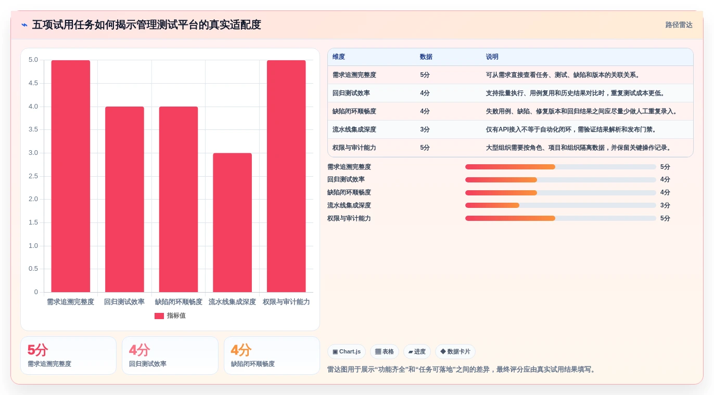Click 流水线集成深度 table row cell
Viewport: 714px width, 395px height.
(354, 129)
